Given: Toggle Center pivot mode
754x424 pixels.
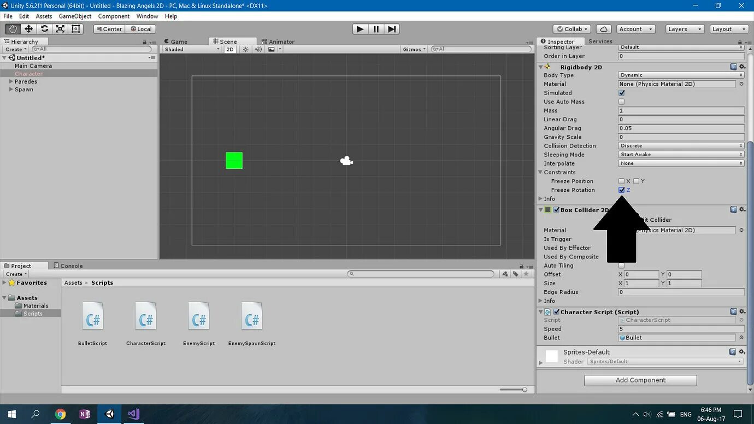Looking at the screenshot, I should click(x=109, y=29).
